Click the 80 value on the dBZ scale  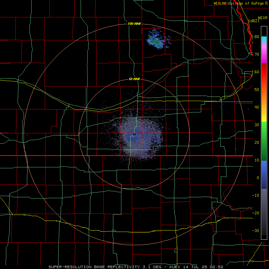[257, 37]
